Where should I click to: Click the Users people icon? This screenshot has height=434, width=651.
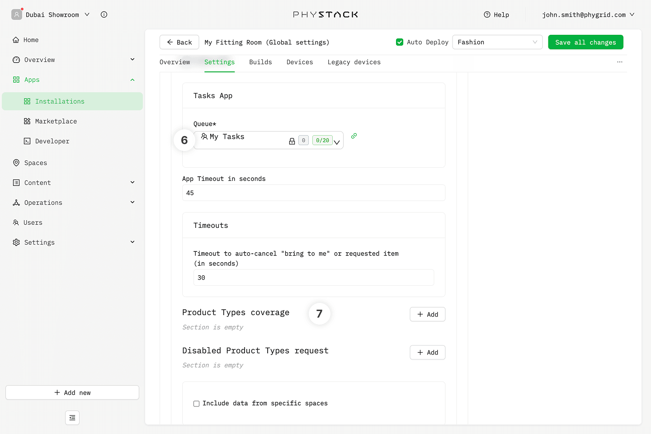pos(16,222)
